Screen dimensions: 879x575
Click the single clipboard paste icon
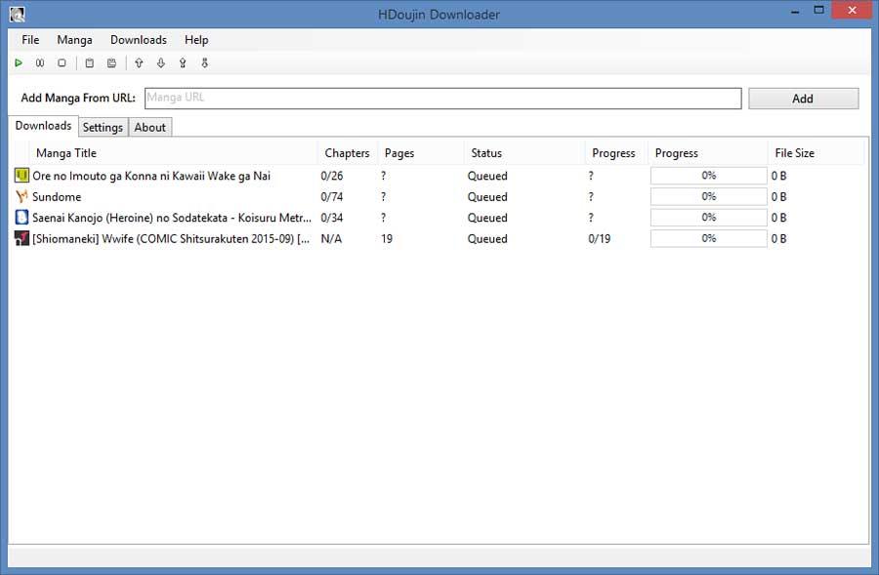pos(89,63)
